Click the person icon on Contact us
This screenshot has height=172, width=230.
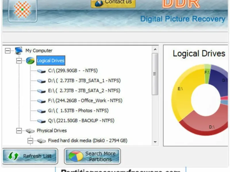point(99,3)
